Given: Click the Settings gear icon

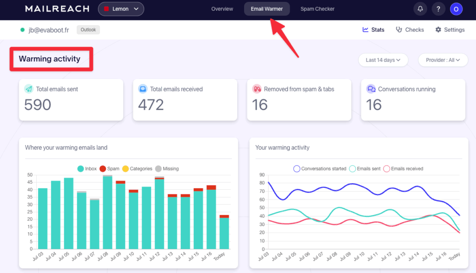Looking at the screenshot, I should click(438, 29).
